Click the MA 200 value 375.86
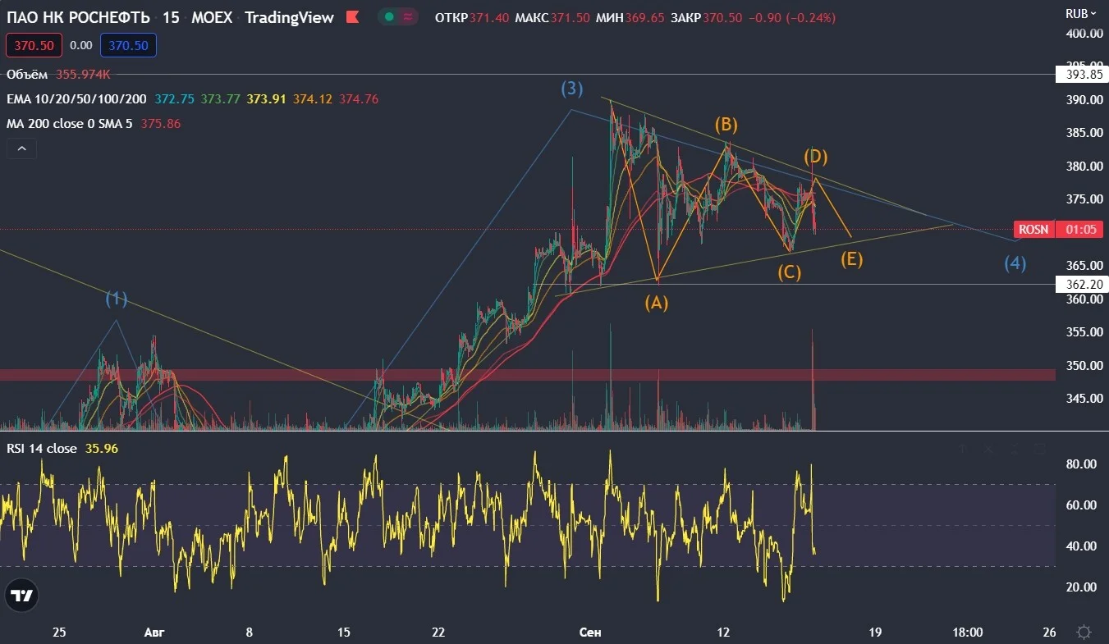Image resolution: width=1109 pixels, height=644 pixels. [x=161, y=124]
